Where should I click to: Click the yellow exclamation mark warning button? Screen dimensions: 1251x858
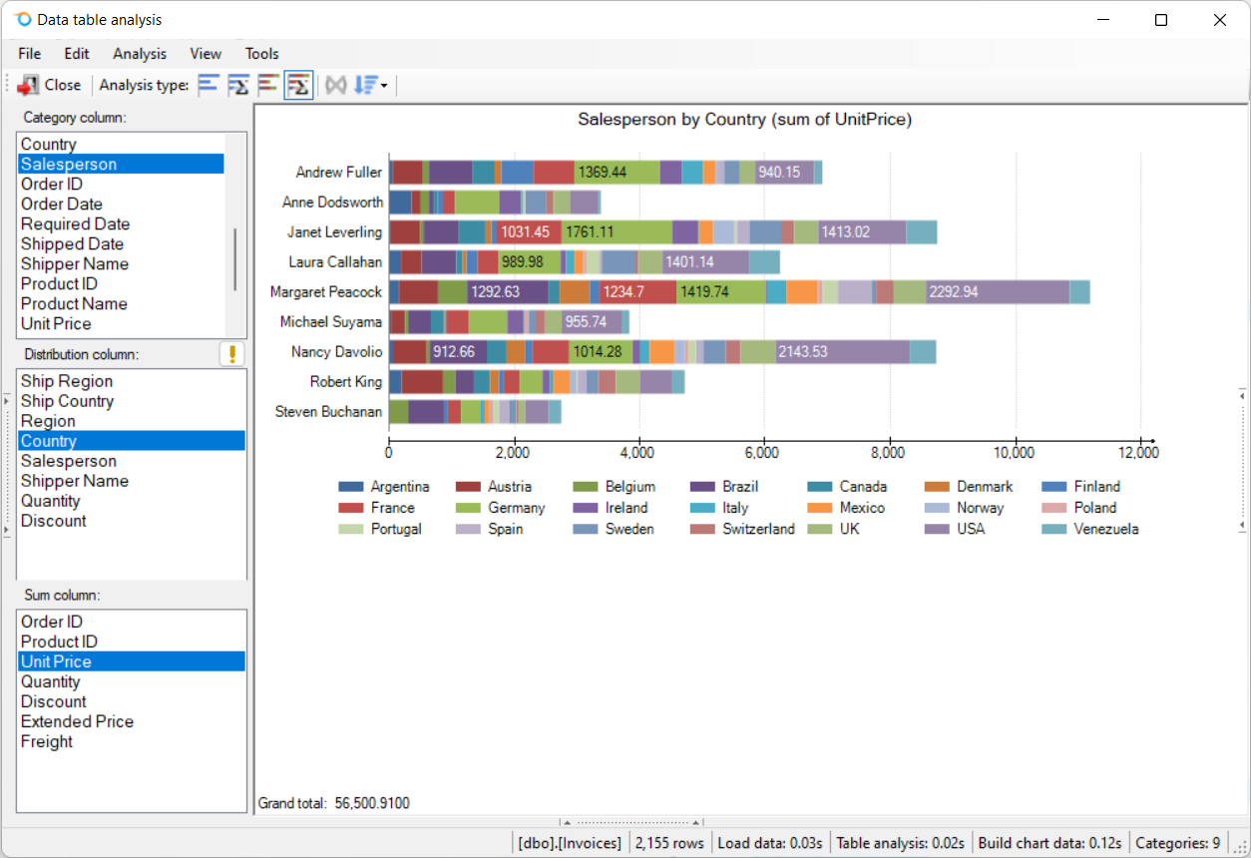point(231,354)
